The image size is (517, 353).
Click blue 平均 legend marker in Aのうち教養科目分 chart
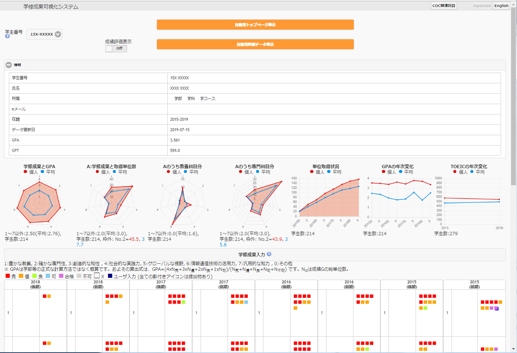click(185, 172)
